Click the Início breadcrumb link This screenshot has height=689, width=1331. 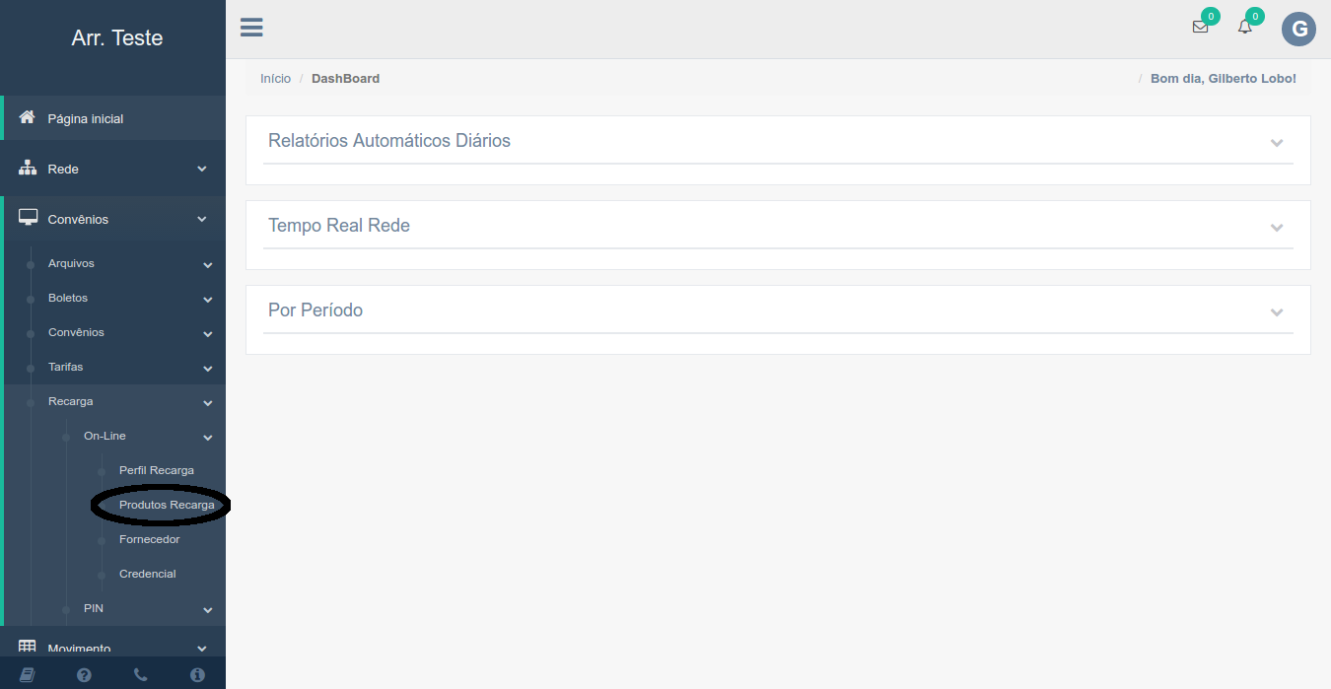click(x=275, y=79)
